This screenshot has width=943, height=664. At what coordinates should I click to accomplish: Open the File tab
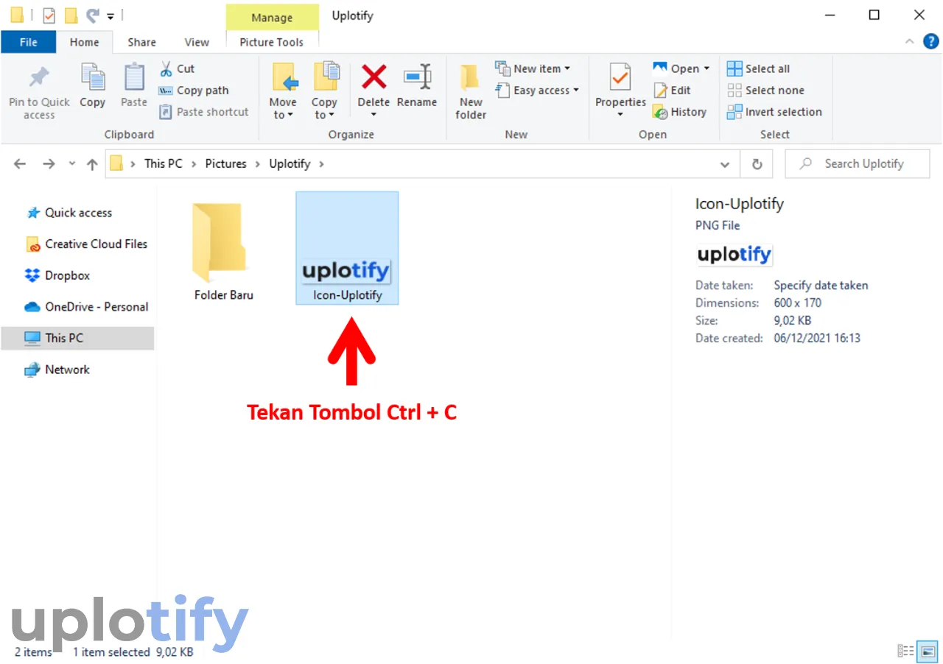pyautogui.click(x=29, y=42)
